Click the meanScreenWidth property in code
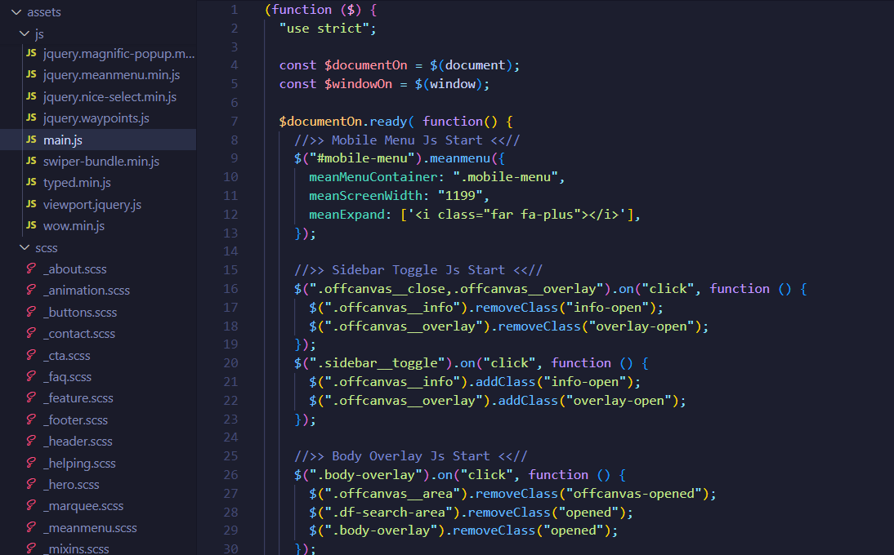The image size is (894, 555). pyautogui.click(x=365, y=196)
